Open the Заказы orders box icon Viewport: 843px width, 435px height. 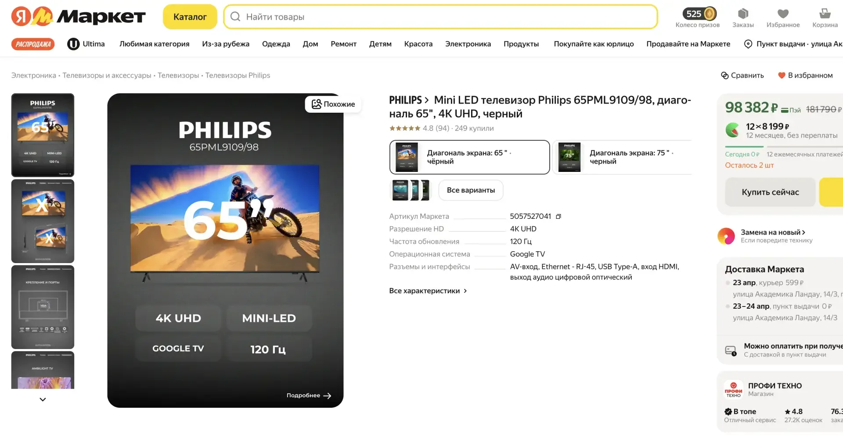(x=743, y=14)
